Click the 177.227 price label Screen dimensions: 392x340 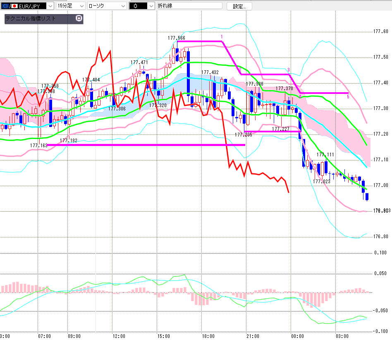coord(280,129)
